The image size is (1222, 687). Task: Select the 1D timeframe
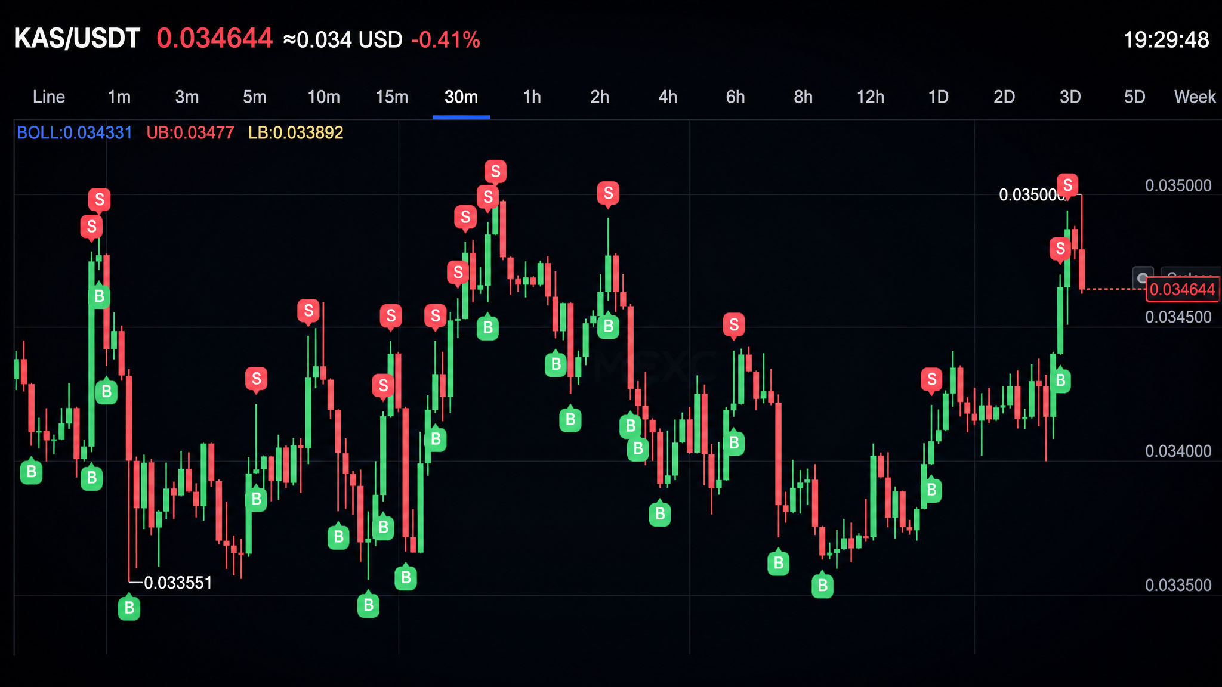938,97
